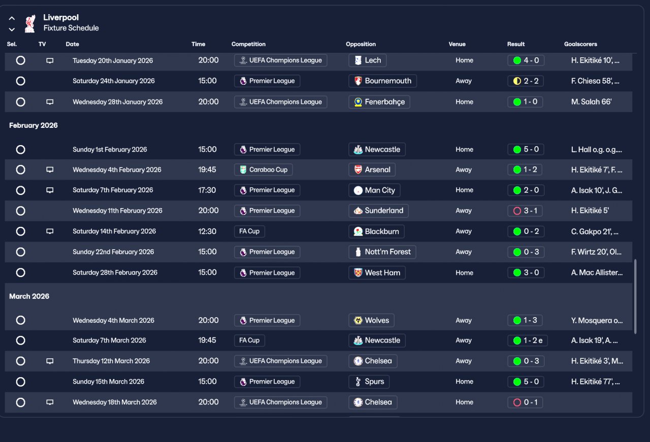
Task: Click the Lech club badge
Action: 358,60
